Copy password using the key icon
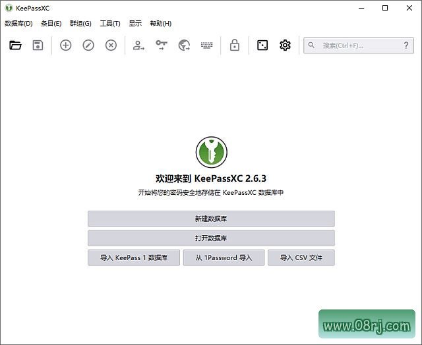 pos(162,45)
